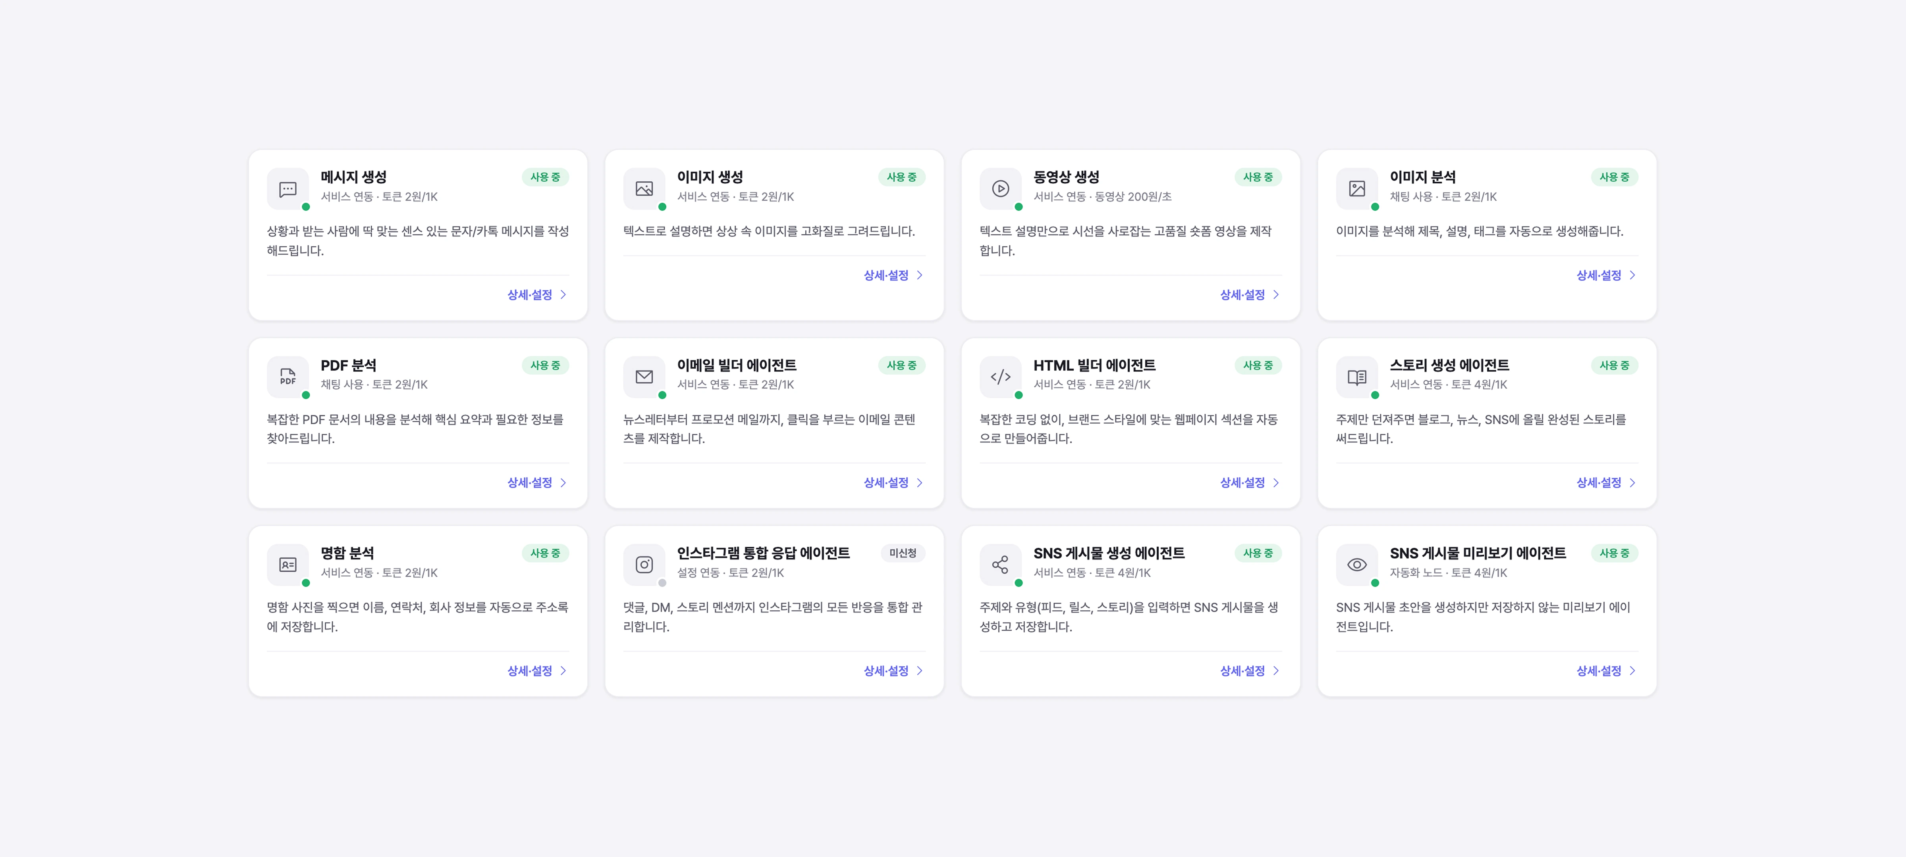1906x857 pixels.
Task: Open 상세·설정 chevron for 이미지 생성
Action: pyautogui.click(x=920, y=275)
